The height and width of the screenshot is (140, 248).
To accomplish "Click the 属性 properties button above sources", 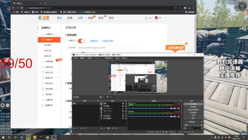I will tap(102, 97).
